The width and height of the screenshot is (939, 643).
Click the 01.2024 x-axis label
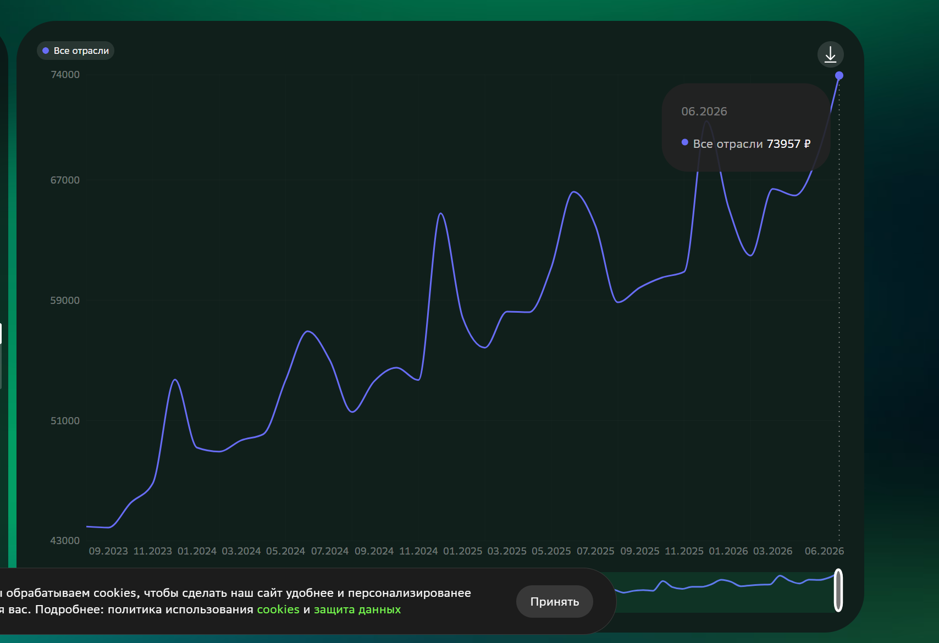[197, 551]
